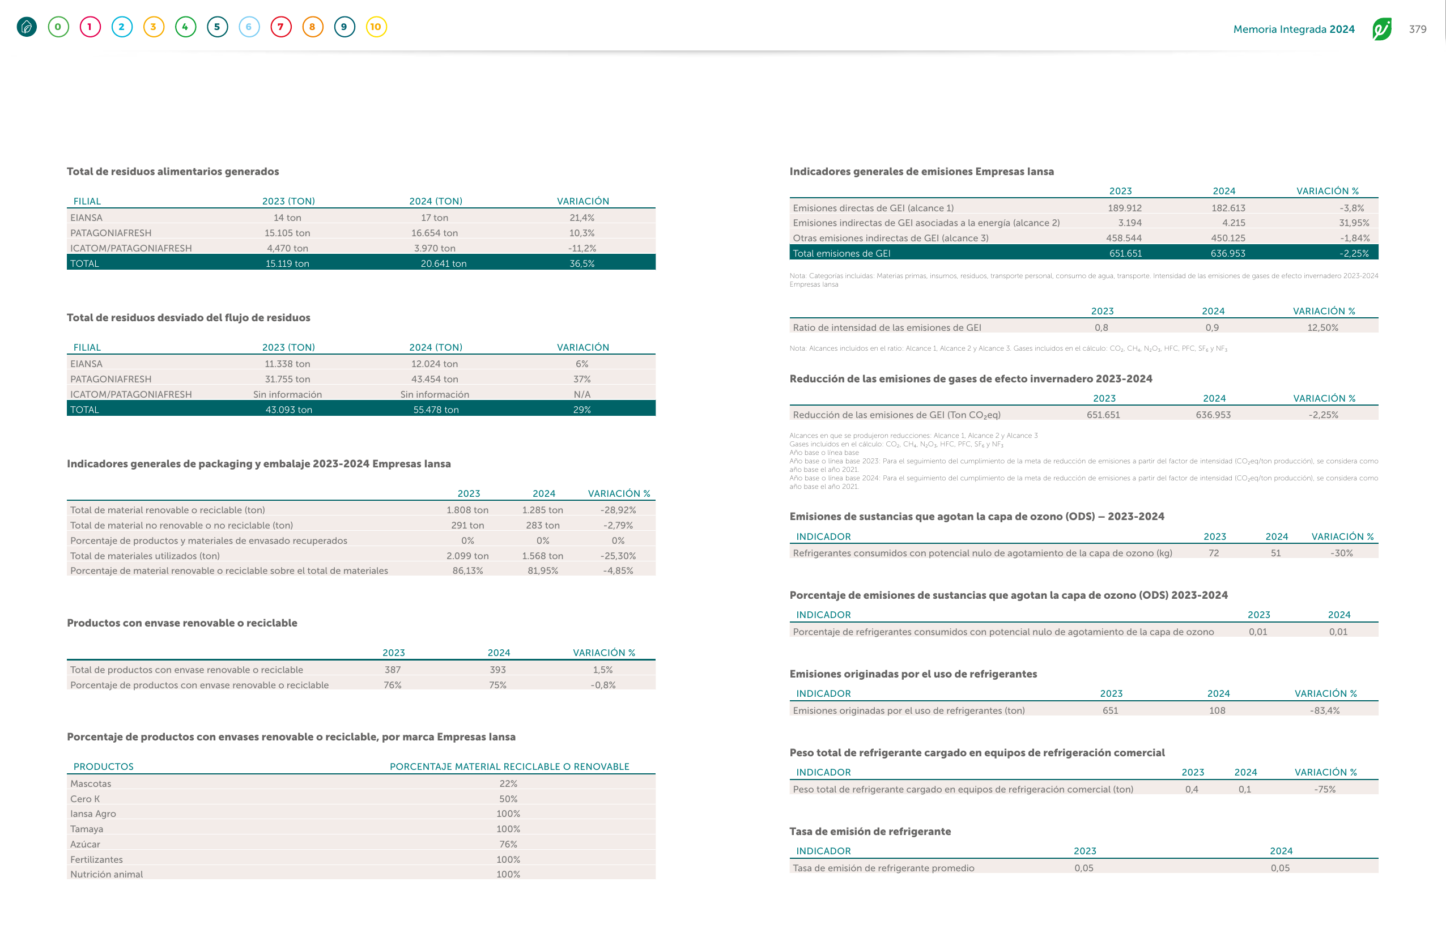Click the 12,50% variation value
The image size is (1446, 937).
pyautogui.click(x=1322, y=327)
